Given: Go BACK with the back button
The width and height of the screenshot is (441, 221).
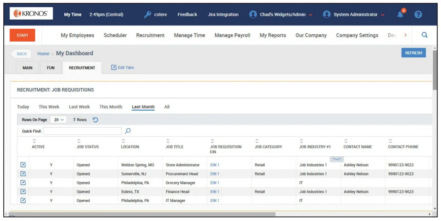Looking at the screenshot, I should pos(21,54).
